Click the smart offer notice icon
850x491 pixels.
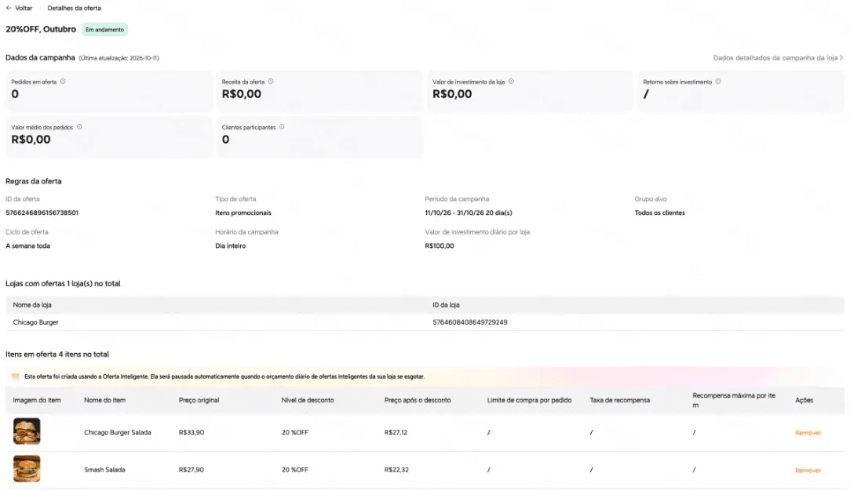click(15, 376)
